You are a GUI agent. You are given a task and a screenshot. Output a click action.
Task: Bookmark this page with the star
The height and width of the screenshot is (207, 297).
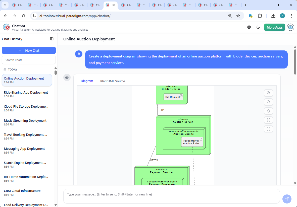[x=238, y=16]
